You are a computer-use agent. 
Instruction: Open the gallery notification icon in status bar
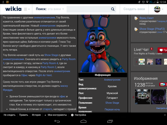tap(7, 2)
